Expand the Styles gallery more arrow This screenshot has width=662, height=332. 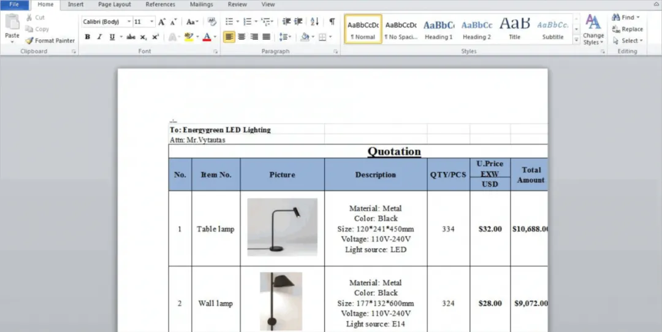(576, 41)
